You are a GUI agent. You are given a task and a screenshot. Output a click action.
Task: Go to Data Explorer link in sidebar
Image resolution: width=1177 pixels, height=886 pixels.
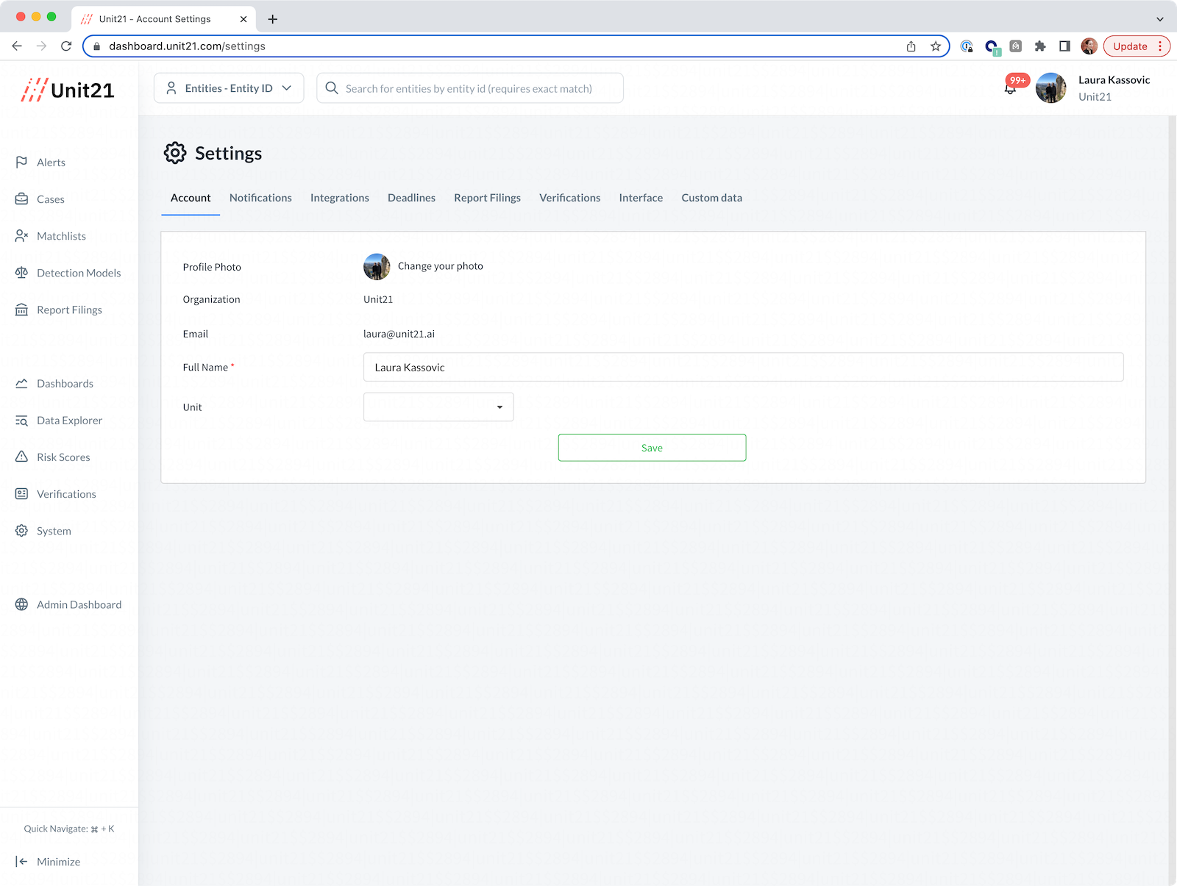pyautogui.click(x=69, y=421)
